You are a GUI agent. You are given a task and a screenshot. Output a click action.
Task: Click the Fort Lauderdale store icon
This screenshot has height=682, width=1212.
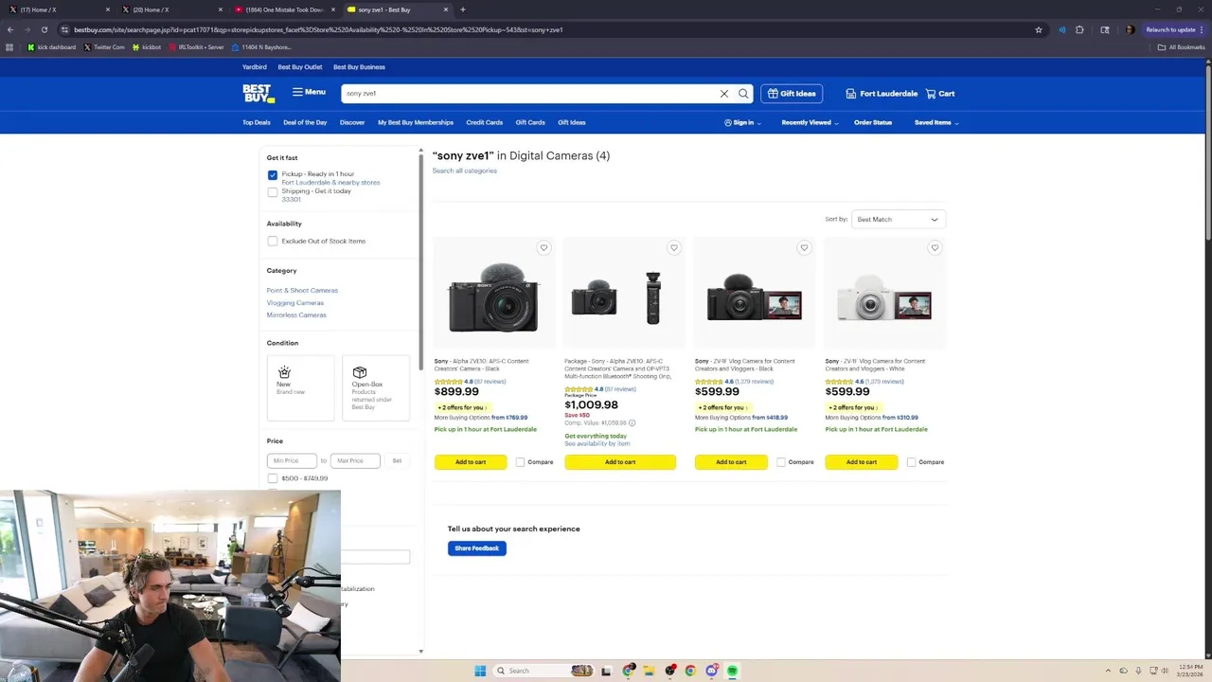(851, 94)
